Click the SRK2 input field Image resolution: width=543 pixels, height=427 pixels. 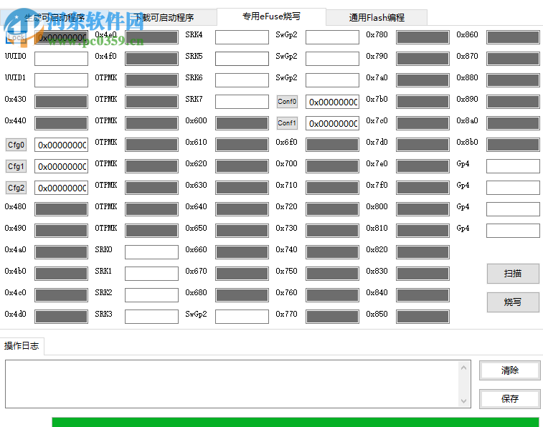[x=151, y=295]
